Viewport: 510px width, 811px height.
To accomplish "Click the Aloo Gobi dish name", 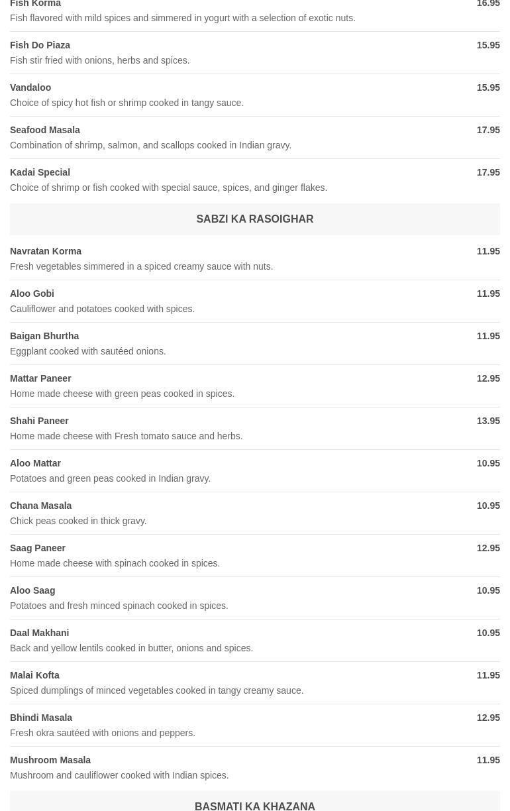I will (32, 294).
